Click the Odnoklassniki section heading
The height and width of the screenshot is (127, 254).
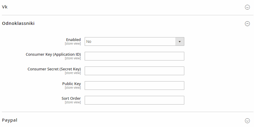(18, 23)
